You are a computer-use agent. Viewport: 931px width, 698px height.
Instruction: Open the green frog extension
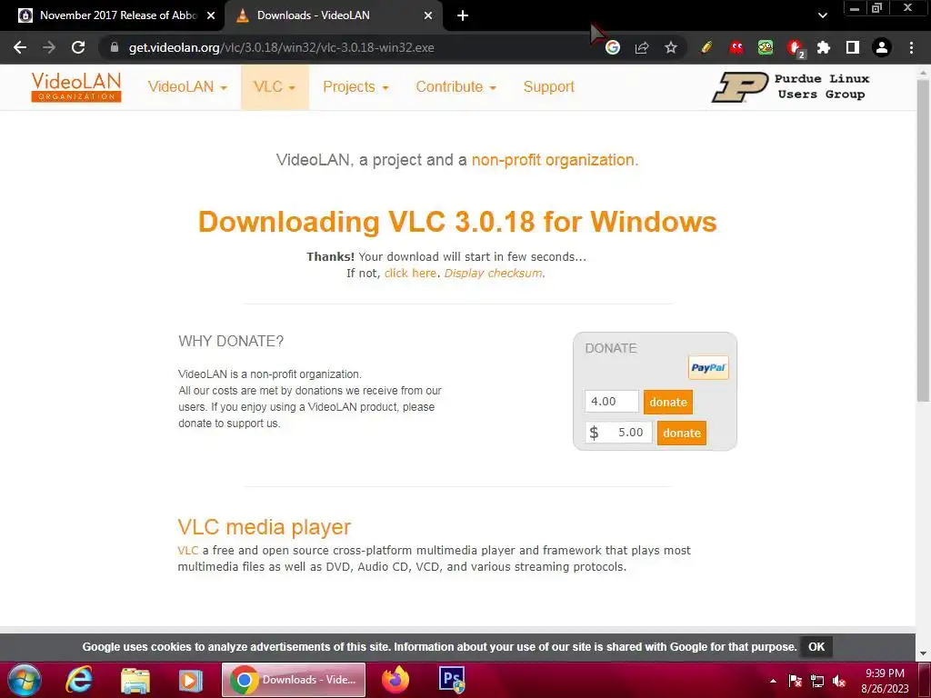[x=766, y=47]
